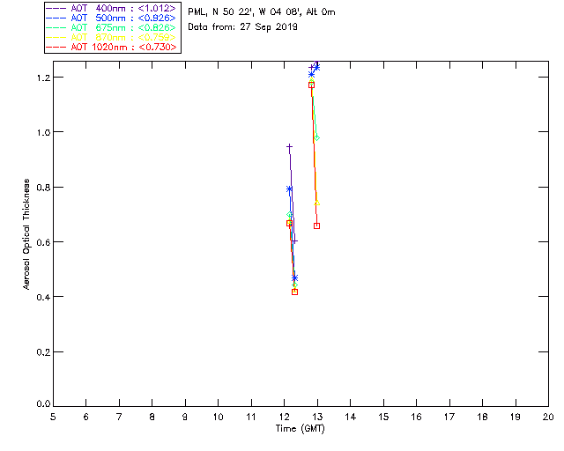Screen dimensions: 564x451
Task: Click the lowest red square marker near 0.42
Action: (294, 292)
